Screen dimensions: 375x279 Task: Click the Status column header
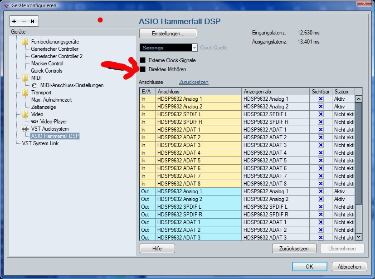[343, 92]
